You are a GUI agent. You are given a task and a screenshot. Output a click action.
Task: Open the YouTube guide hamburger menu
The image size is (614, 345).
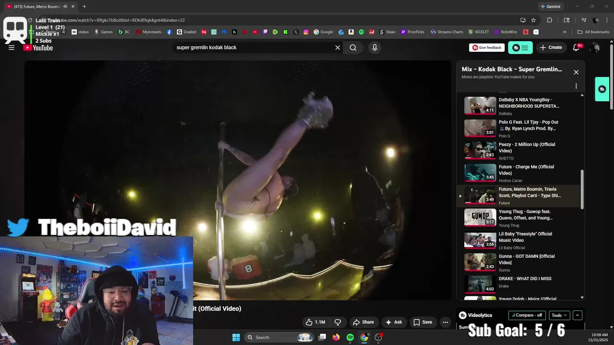click(12, 47)
